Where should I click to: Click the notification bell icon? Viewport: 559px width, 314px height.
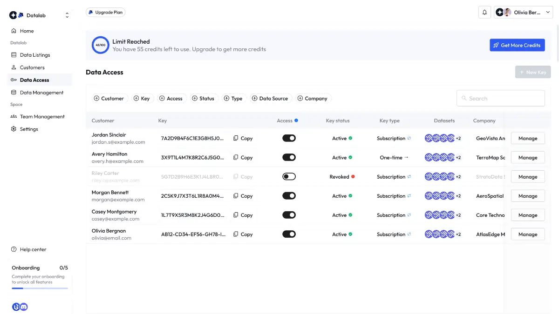click(484, 13)
